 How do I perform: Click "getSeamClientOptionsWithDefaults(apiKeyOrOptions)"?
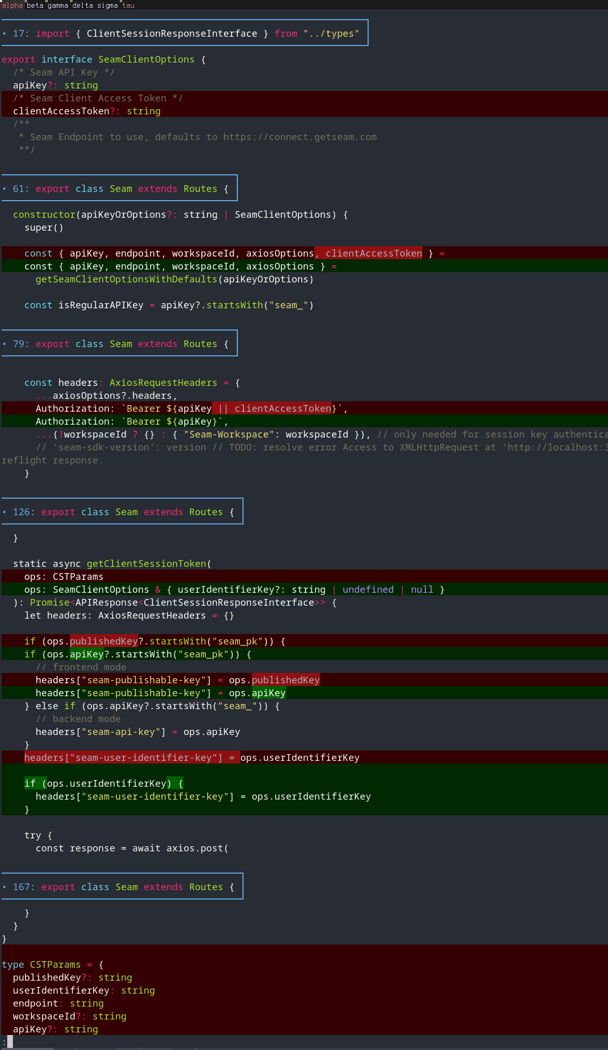(175, 279)
